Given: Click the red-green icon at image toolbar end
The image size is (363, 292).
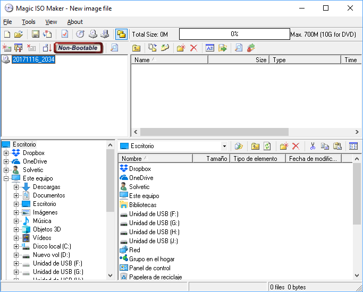Looking at the screenshot, I should [251, 48].
